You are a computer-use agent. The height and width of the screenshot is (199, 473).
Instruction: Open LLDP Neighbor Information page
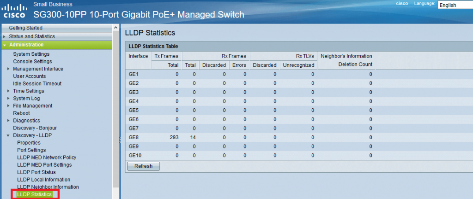48,187
